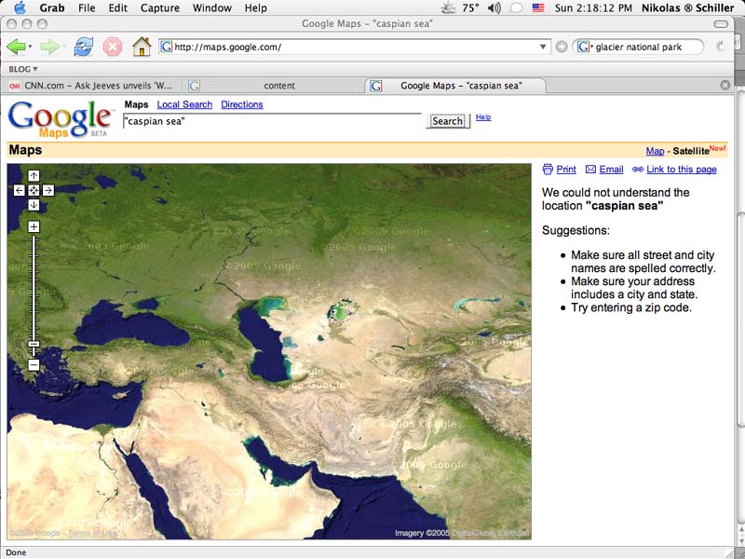This screenshot has height=559, width=745.
Task: Pan the map up with the up arrow
Action: [34, 176]
